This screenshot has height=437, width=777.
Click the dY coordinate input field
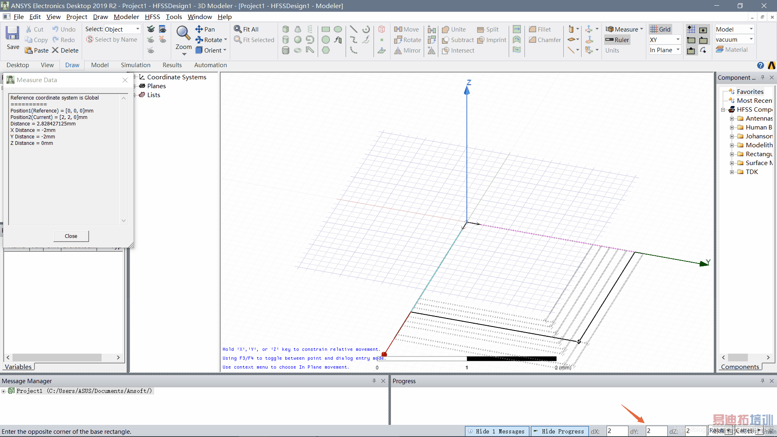[656, 431]
